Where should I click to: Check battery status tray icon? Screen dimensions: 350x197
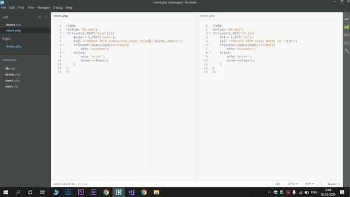pyautogui.click(x=307, y=192)
